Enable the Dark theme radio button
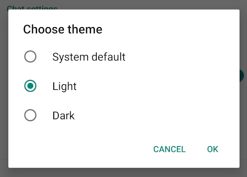This screenshot has height=177, width=247. (30, 115)
